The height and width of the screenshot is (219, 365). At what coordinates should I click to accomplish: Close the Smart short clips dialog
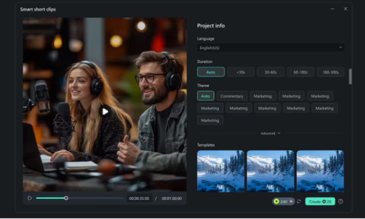(x=346, y=9)
